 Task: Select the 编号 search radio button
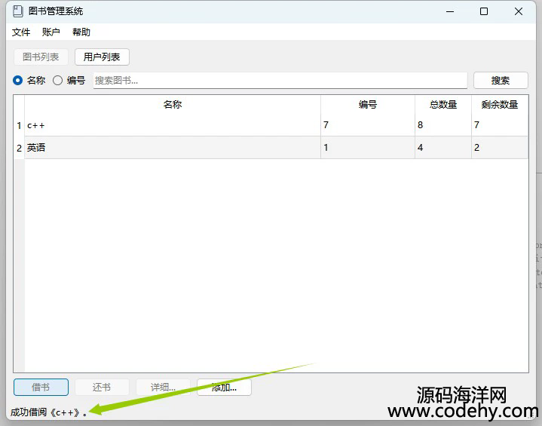[x=58, y=81]
